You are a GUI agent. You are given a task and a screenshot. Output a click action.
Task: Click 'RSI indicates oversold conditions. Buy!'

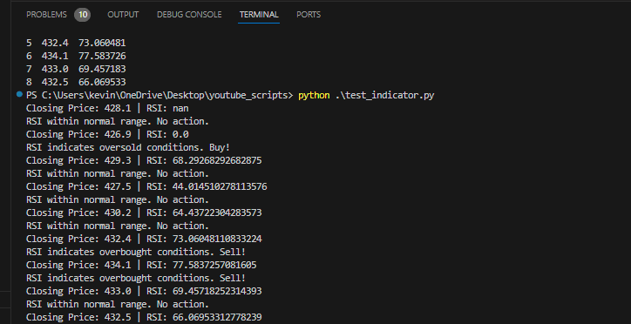(x=128, y=147)
